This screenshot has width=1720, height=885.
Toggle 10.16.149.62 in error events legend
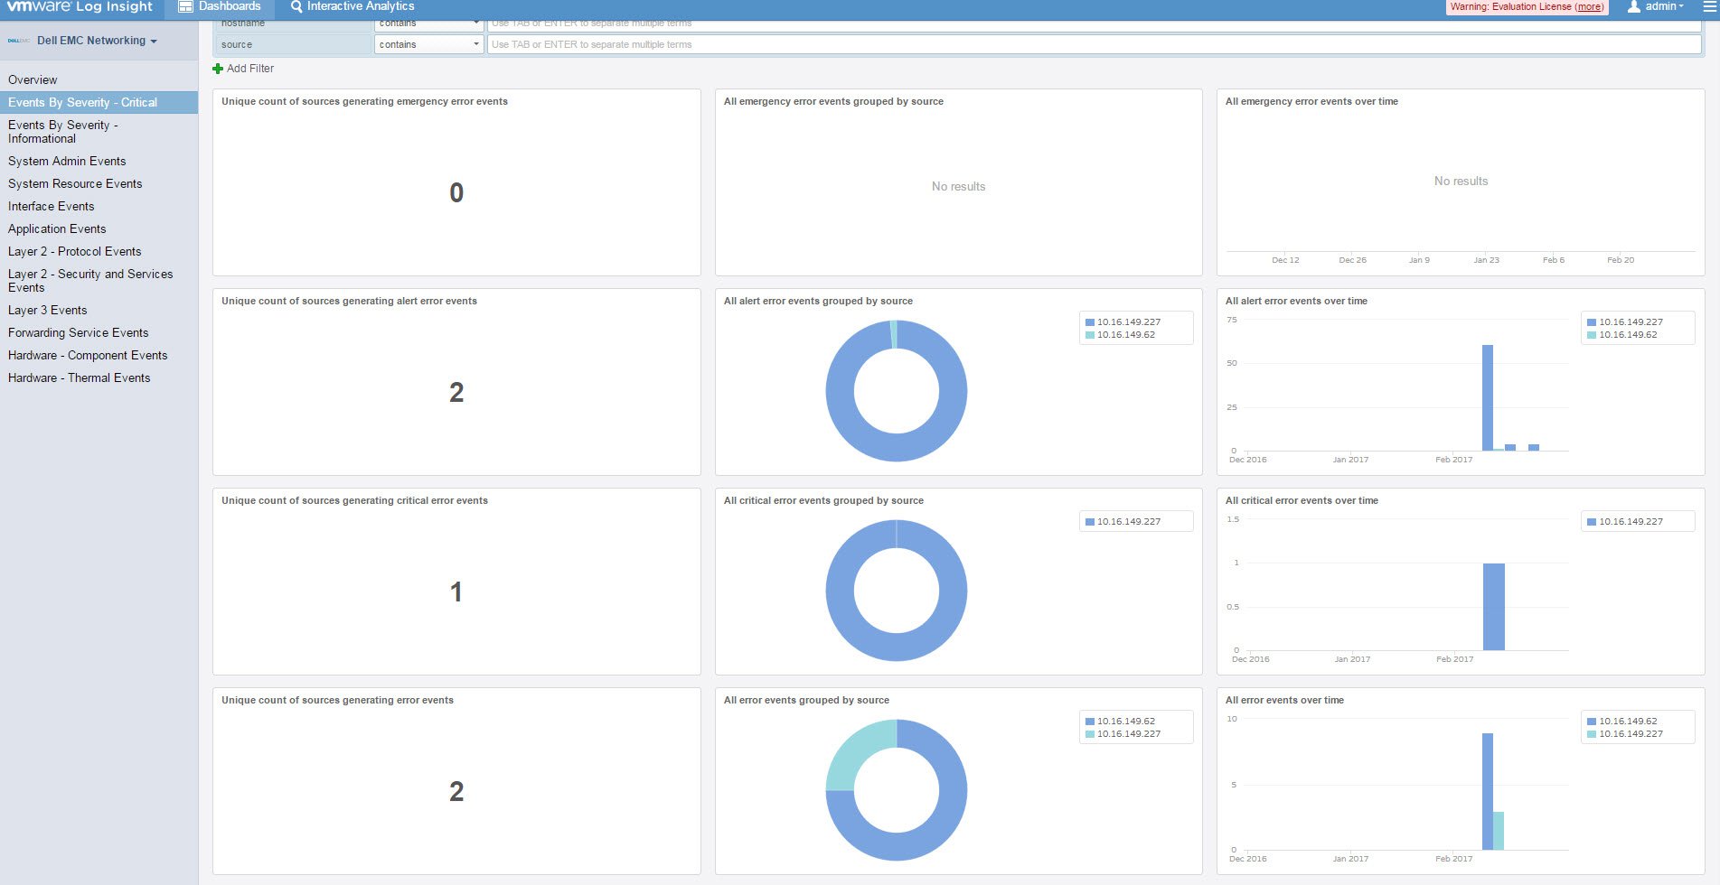point(1123,721)
